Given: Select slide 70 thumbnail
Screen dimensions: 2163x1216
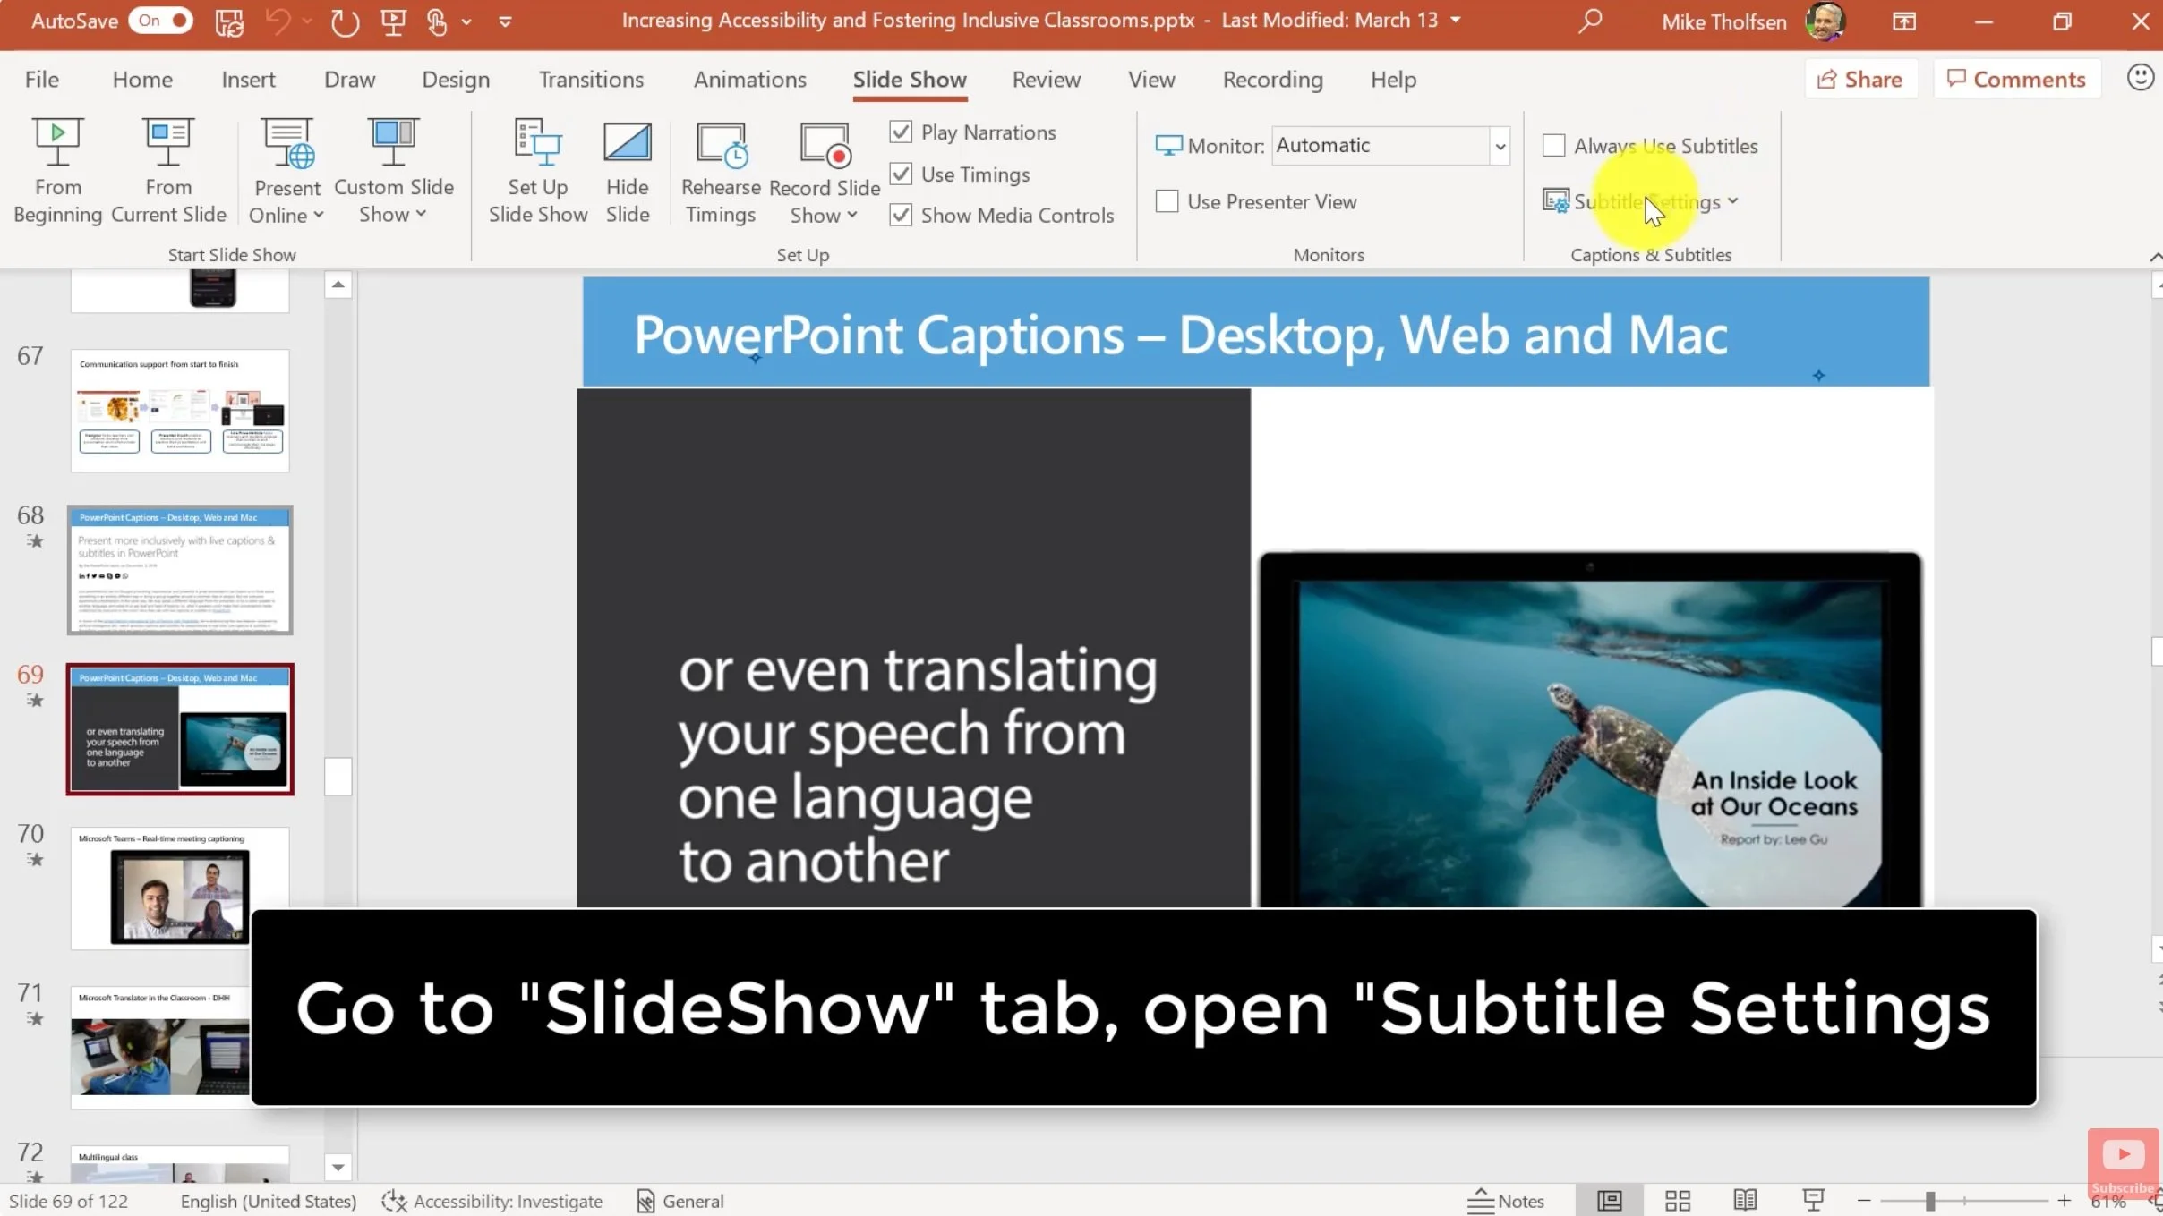Looking at the screenshot, I should tap(179, 888).
